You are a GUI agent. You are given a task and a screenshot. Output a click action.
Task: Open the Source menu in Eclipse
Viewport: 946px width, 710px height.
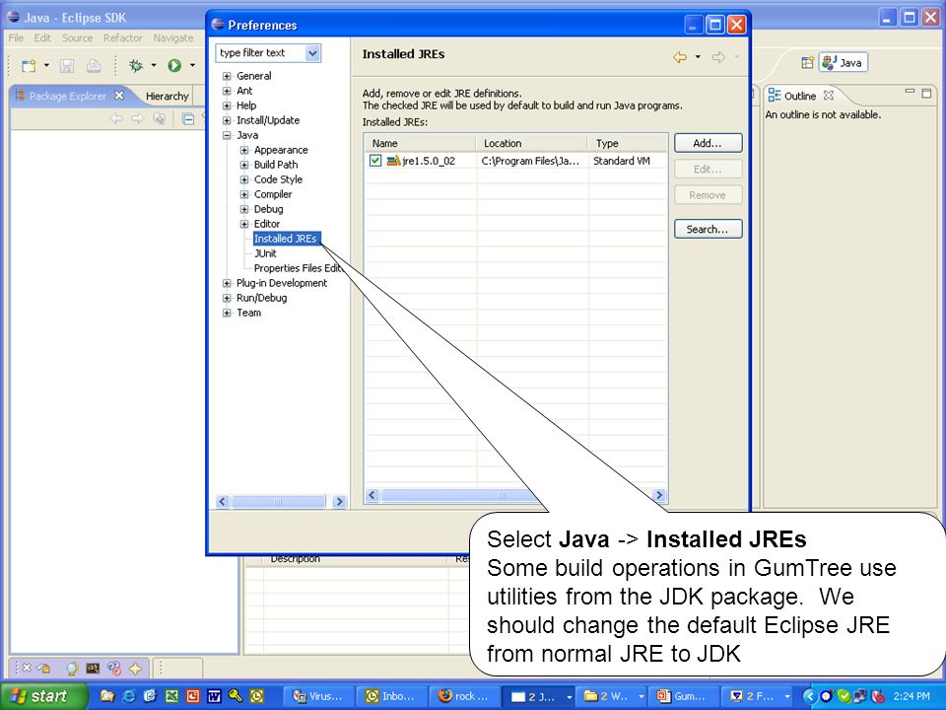point(77,38)
